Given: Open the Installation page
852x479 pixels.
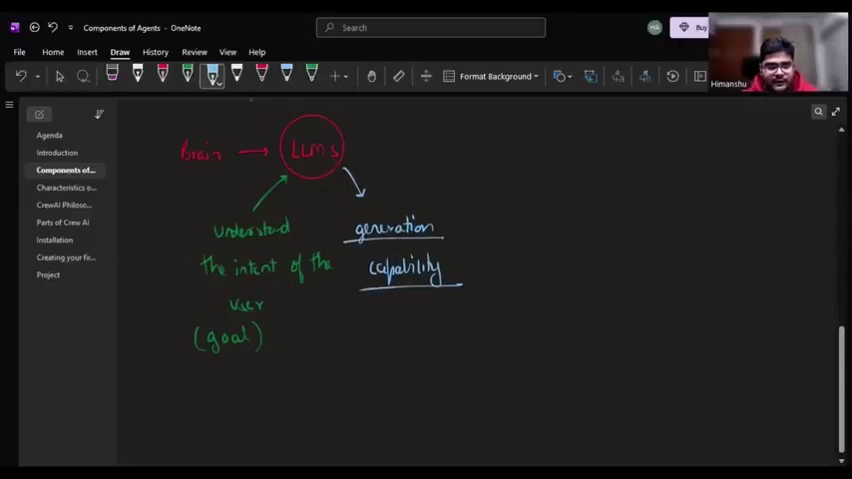Looking at the screenshot, I should click(x=54, y=239).
